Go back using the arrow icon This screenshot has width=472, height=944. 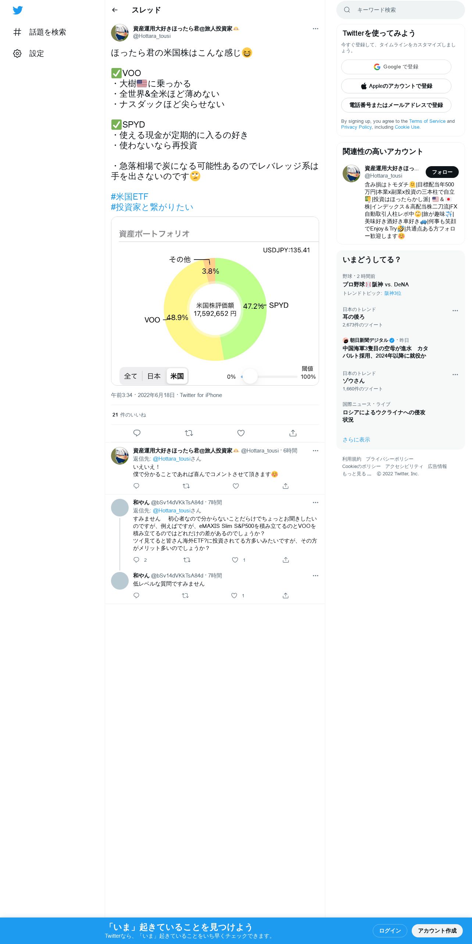(115, 10)
